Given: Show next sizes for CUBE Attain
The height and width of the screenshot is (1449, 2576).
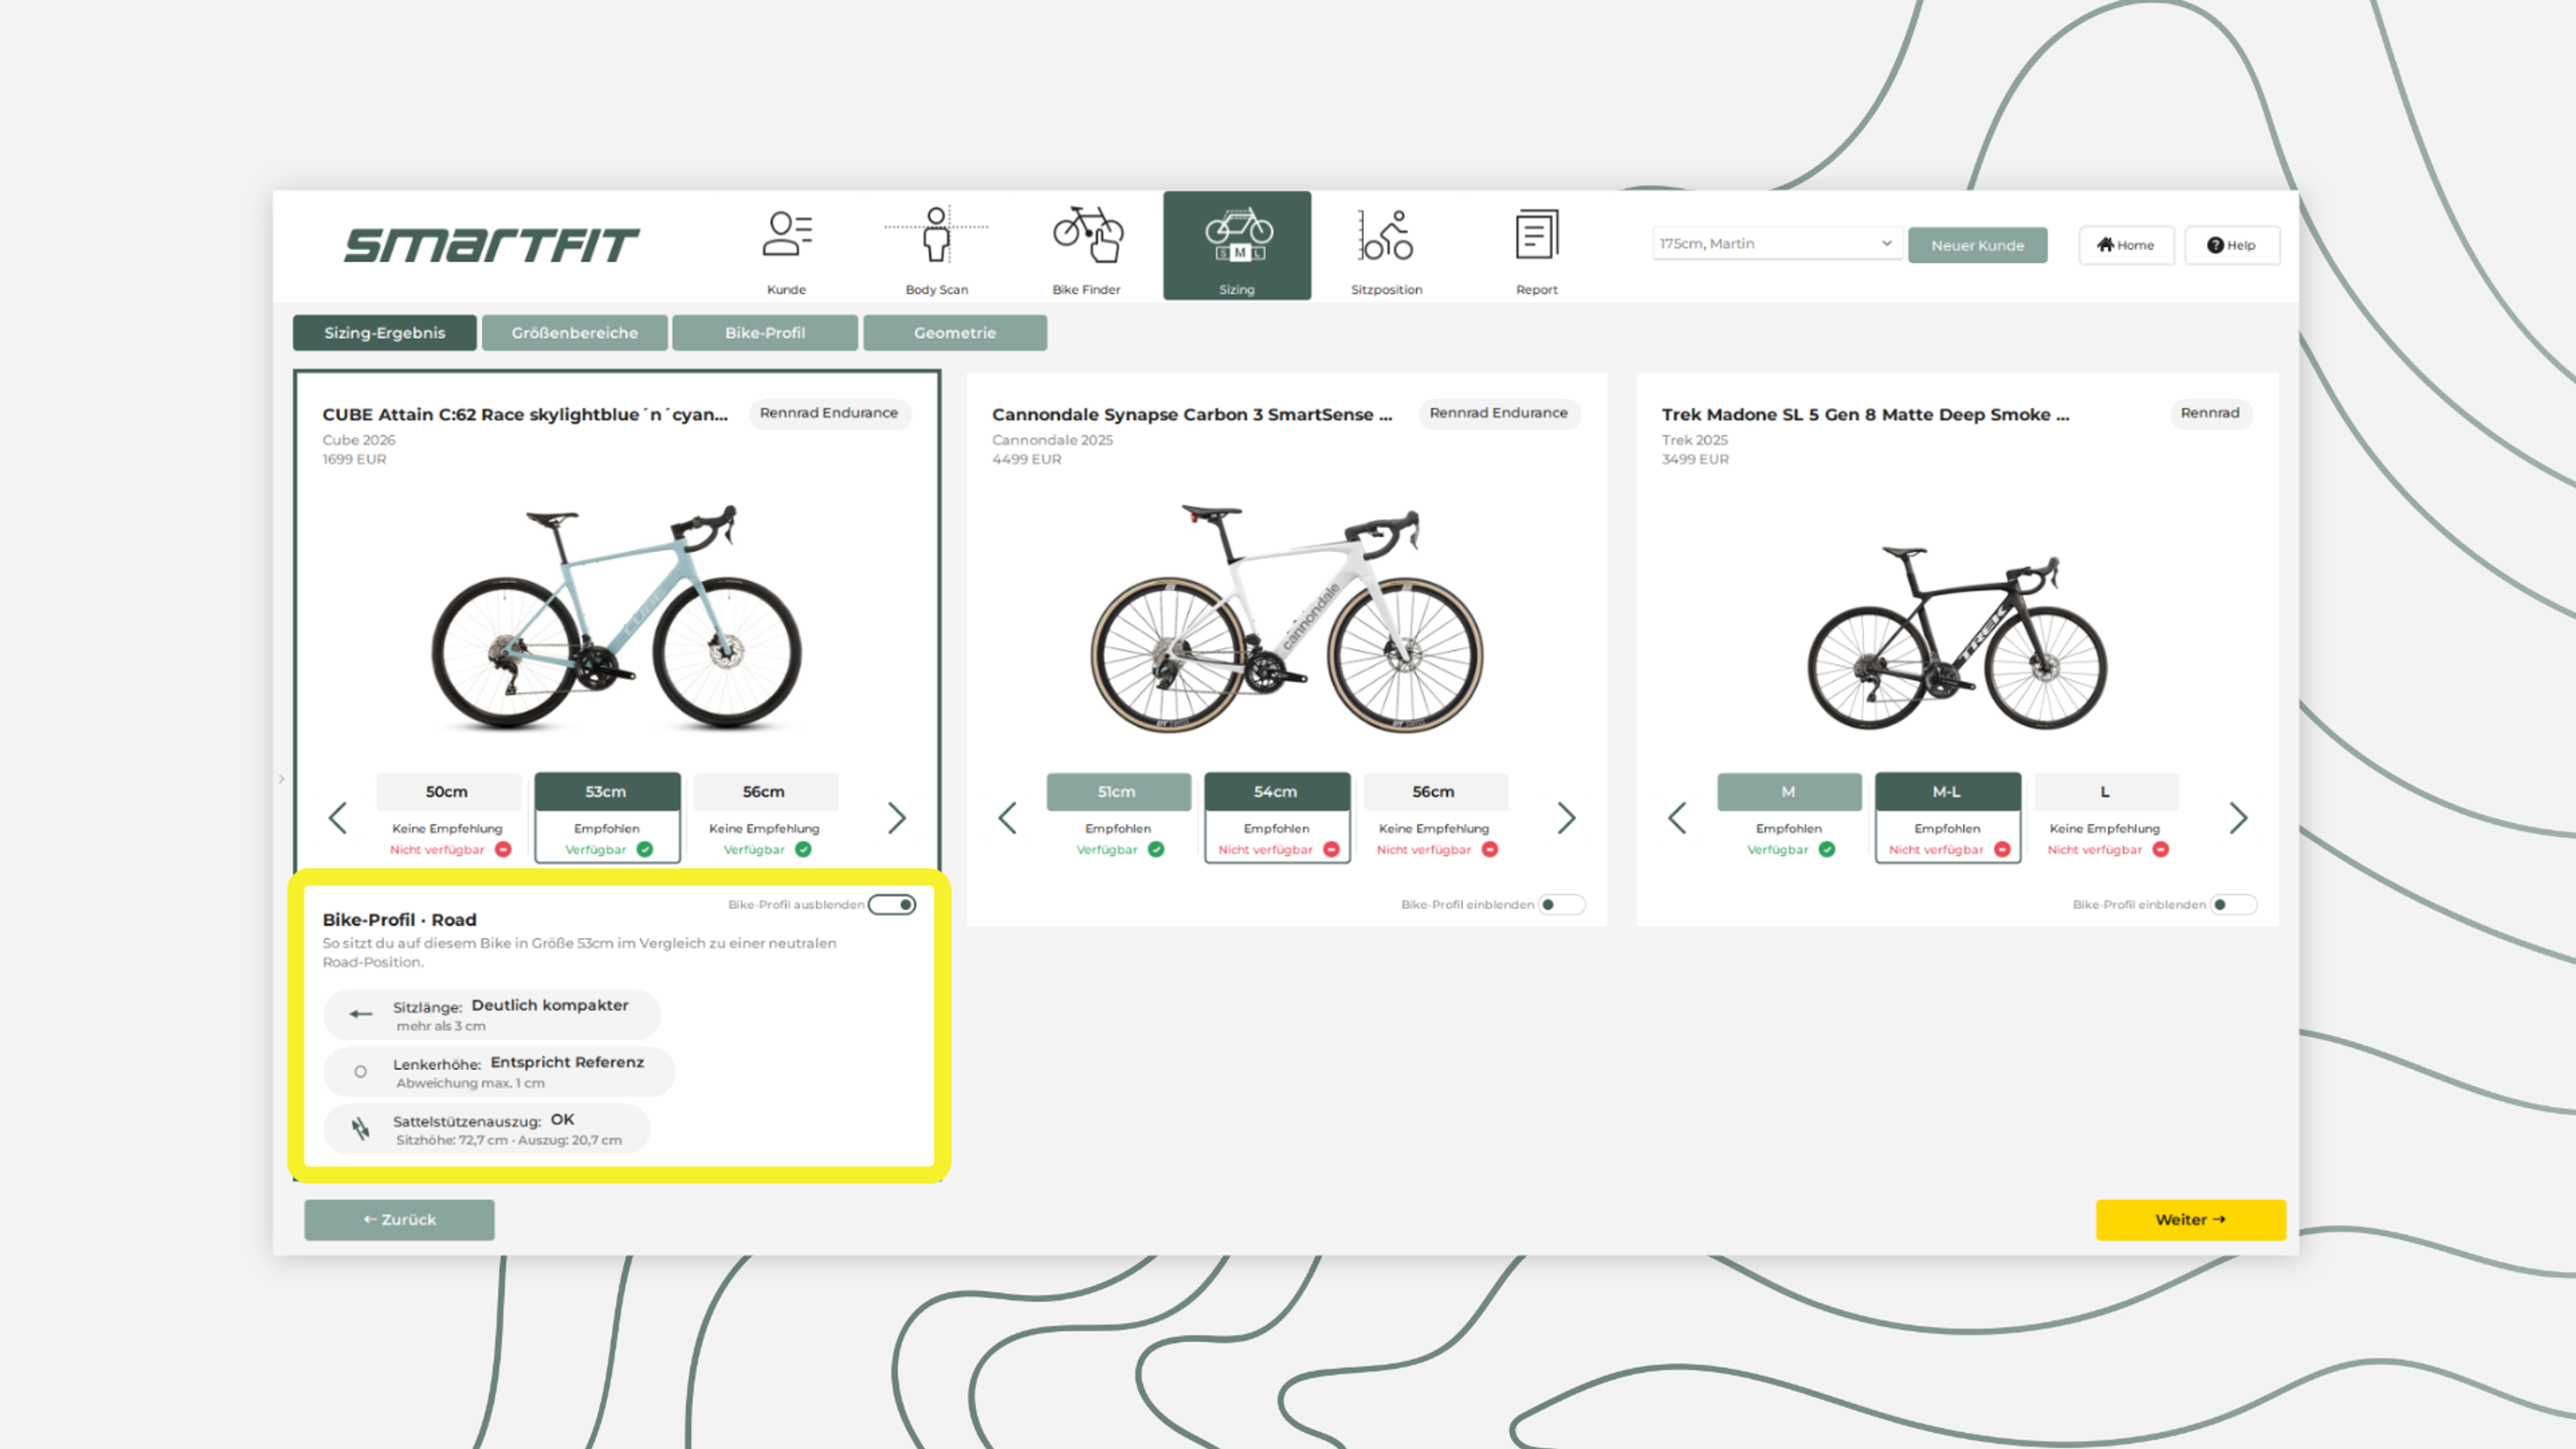Looking at the screenshot, I should click(x=897, y=818).
